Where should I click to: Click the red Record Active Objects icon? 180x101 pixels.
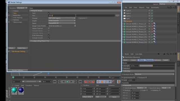click(x=85, y=82)
